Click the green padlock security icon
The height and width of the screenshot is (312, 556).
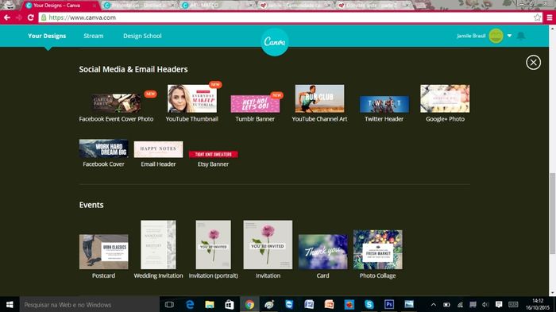[x=44, y=17]
